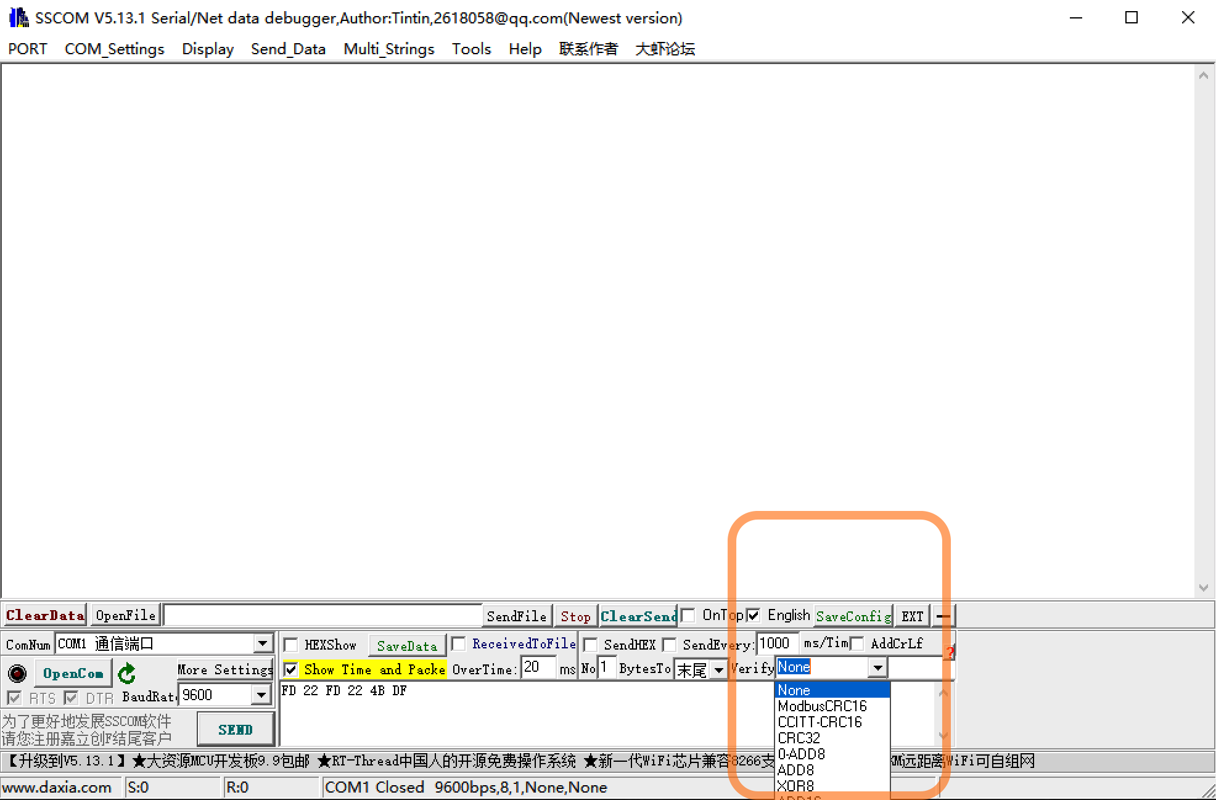The width and height of the screenshot is (1216, 800).
Task: Click the red question mark help icon
Action: [950, 651]
